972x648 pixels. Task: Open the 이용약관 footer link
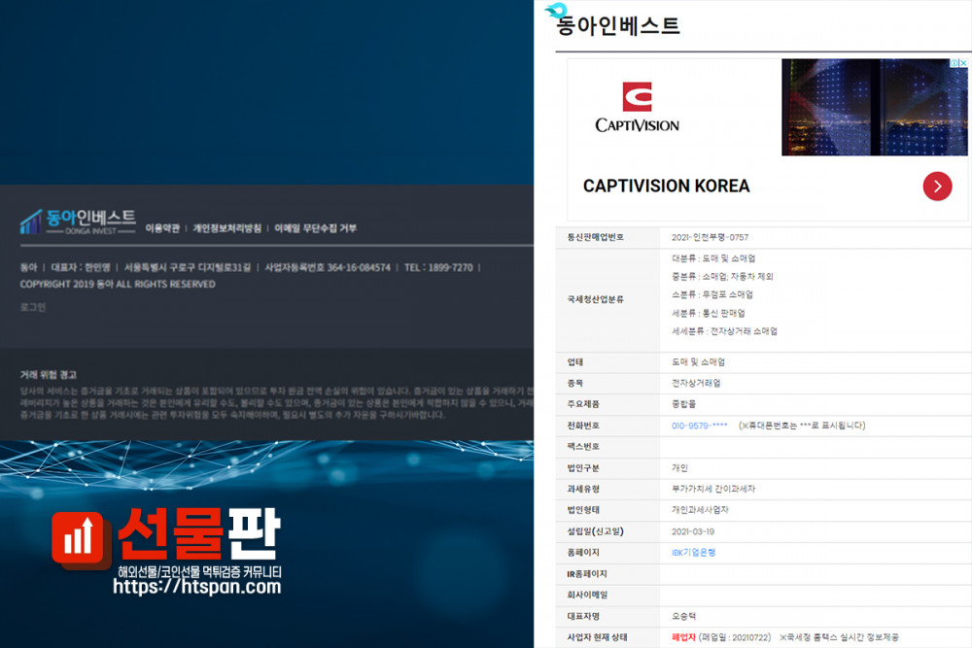coord(162,228)
